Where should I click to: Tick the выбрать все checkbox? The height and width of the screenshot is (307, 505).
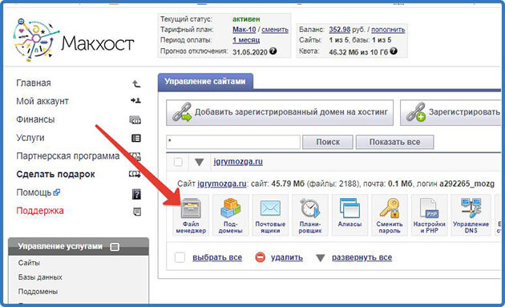click(180, 257)
